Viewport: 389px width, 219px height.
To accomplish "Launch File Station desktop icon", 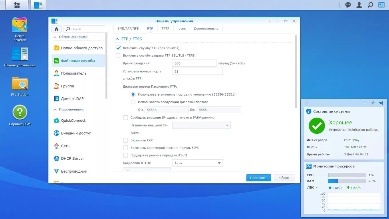I will (x=19, y=86).
